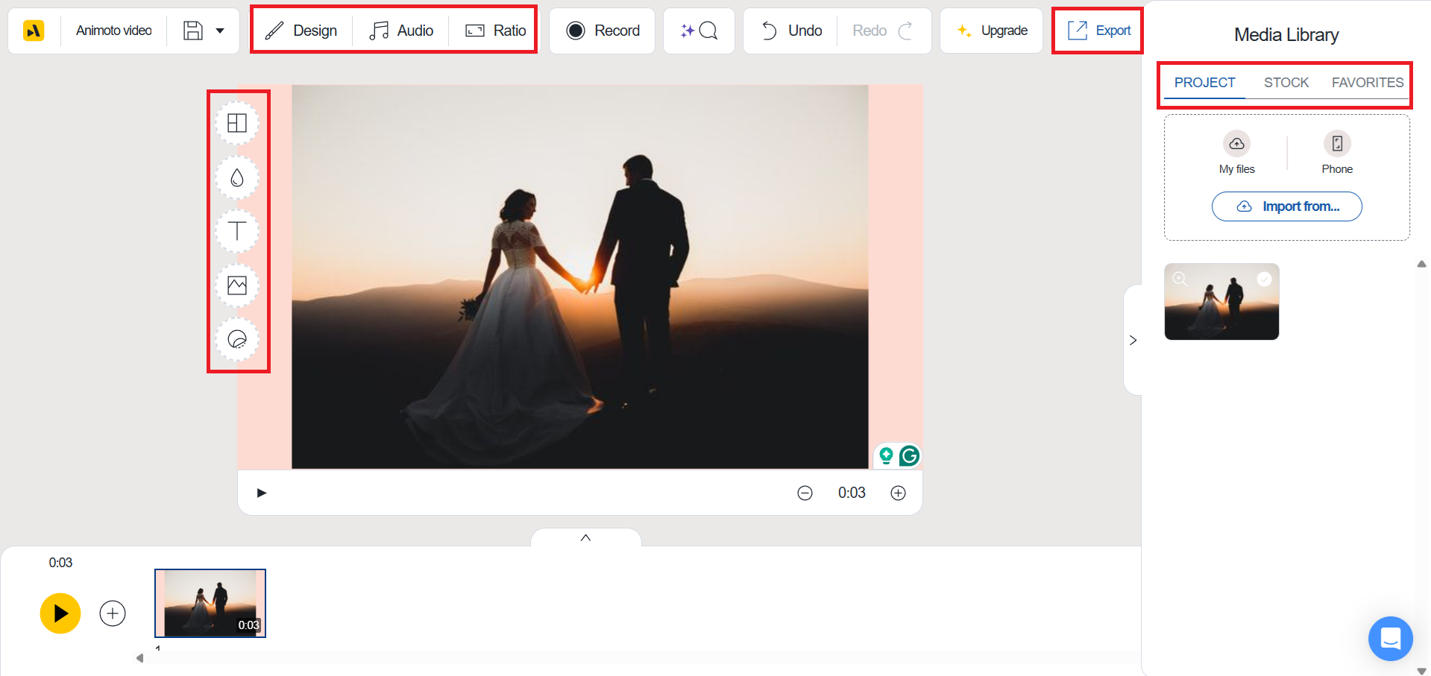Increase block duration with plus button

pos(898,493)
